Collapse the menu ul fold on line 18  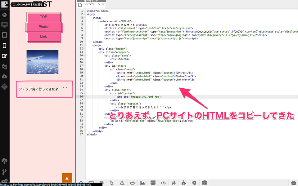(x=84, y=69)
